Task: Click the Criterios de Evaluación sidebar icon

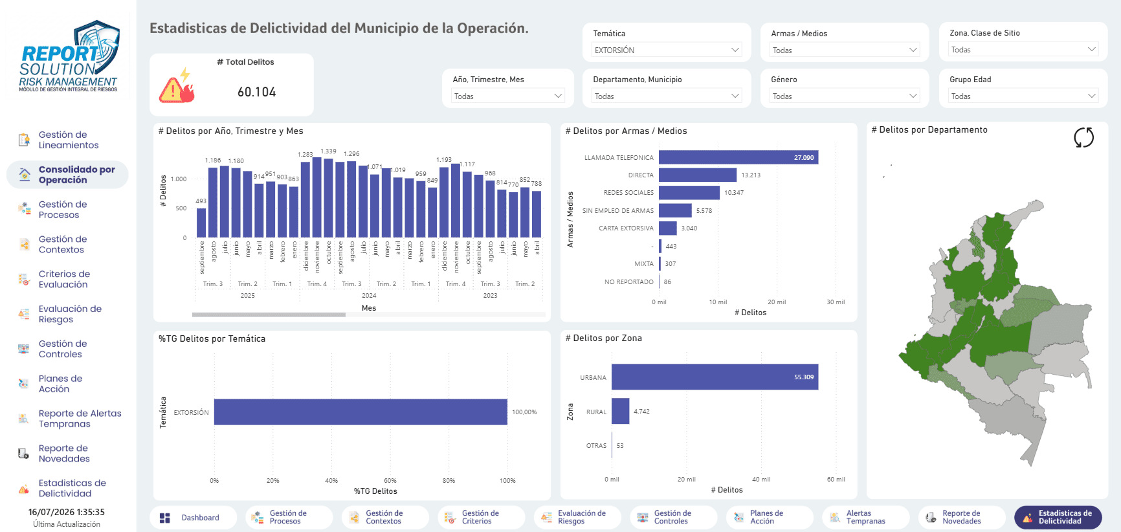Action: (x=24, y=279)
